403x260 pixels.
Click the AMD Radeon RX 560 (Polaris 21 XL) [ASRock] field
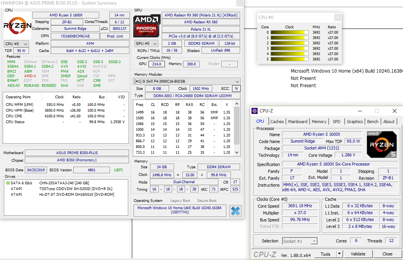point(201,15)
